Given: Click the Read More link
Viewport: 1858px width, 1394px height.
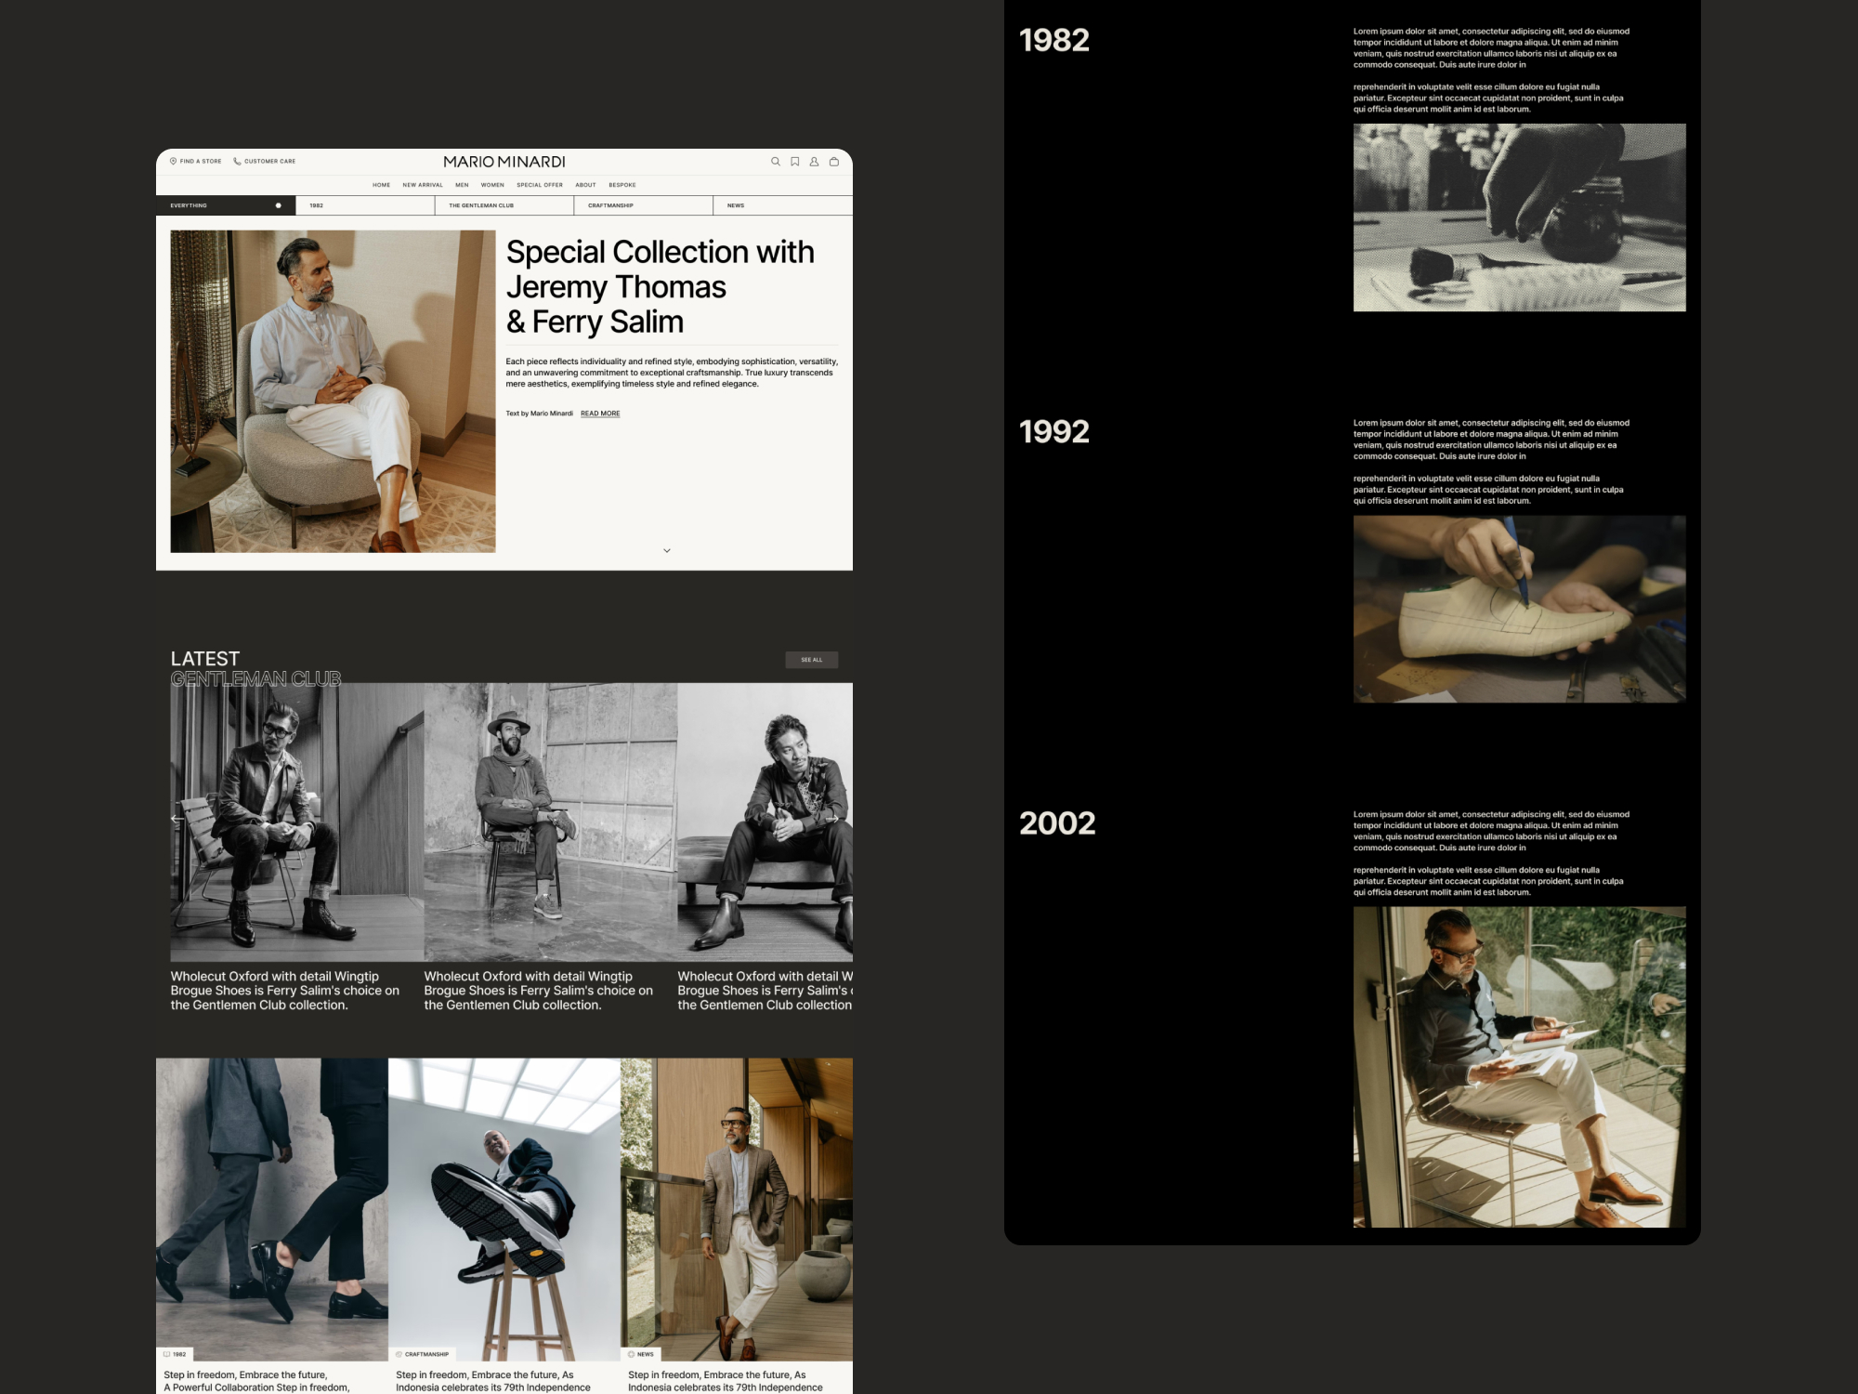Looking at the screenshot, I should (600, 414).
